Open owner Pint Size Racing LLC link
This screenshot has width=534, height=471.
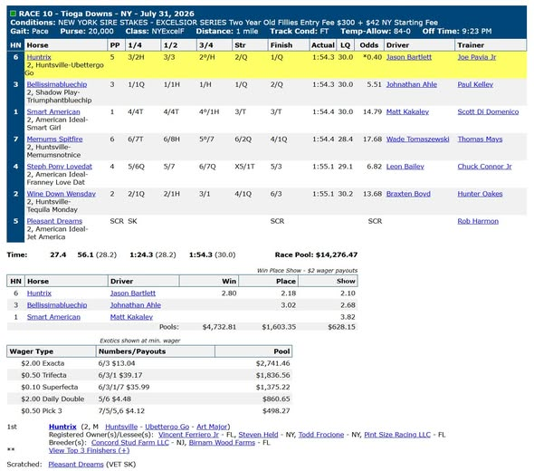pos(397,435)
